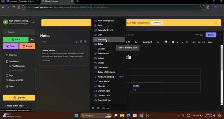Open the Tareas del día note card
Image resolution: width=224 pixels, height=119 pixels.
63,56
